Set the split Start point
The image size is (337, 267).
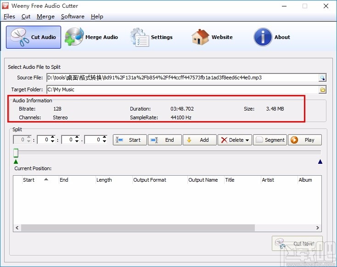(130, 140)
